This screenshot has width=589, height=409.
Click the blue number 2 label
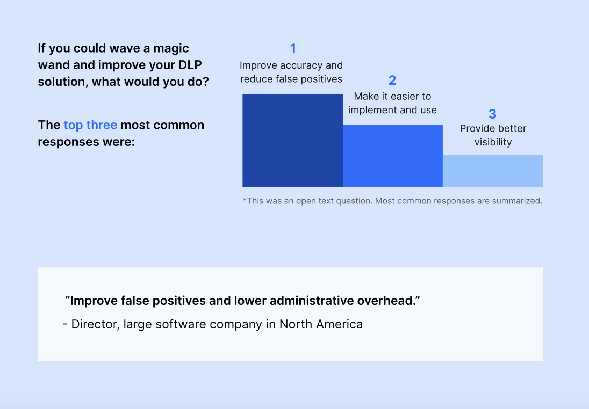pos(392,80)
